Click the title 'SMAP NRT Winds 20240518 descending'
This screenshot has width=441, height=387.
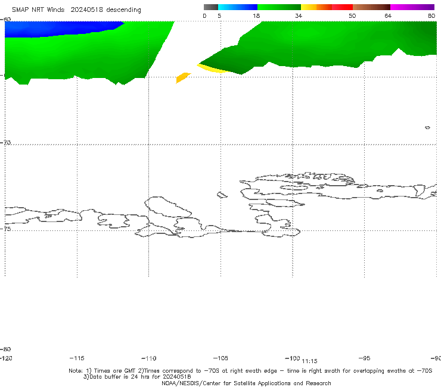click(76, 10)
